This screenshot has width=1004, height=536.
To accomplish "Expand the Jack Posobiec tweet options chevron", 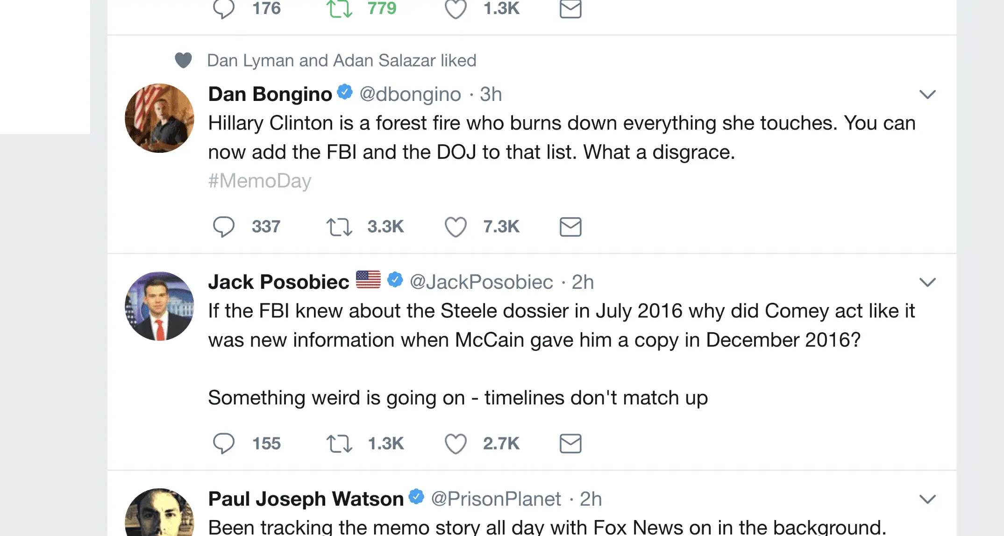I will pos(927,282).
